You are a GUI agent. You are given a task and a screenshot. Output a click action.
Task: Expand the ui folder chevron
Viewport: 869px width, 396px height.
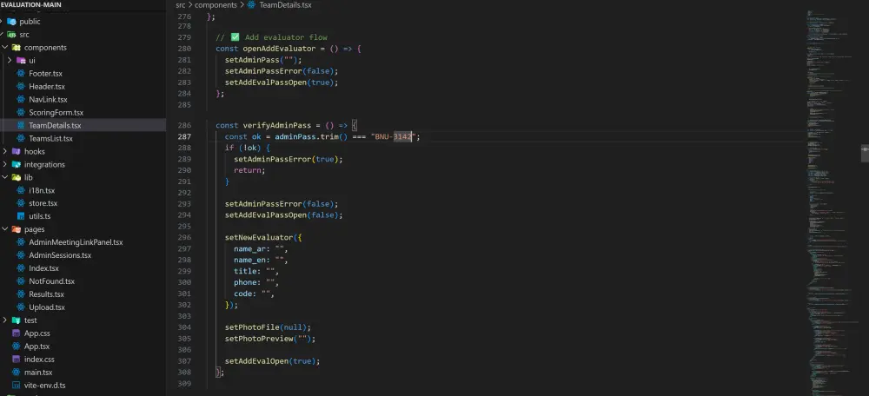coord(10,61)
